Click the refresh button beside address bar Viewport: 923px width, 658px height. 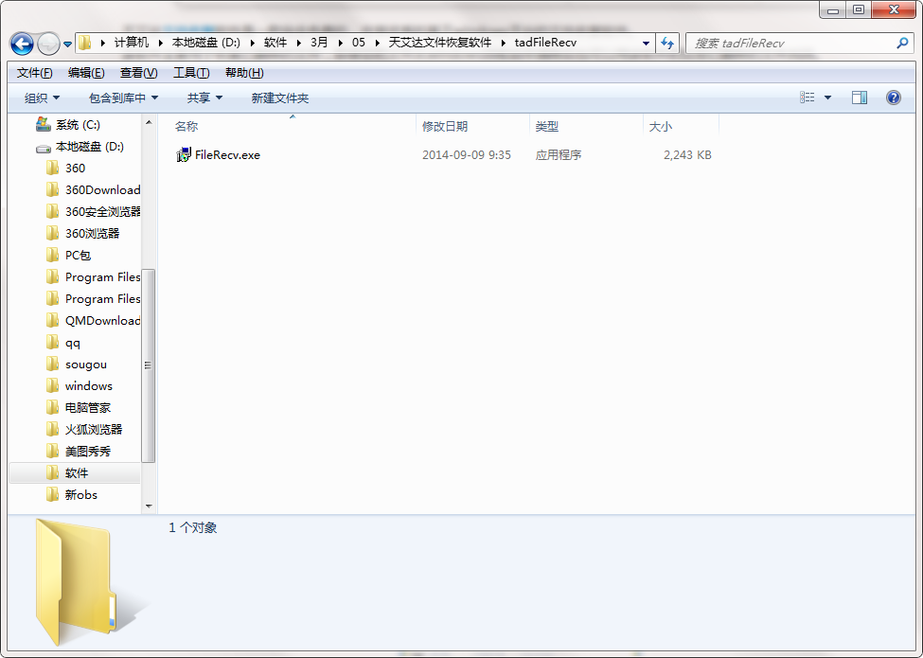tap(667, 43)
